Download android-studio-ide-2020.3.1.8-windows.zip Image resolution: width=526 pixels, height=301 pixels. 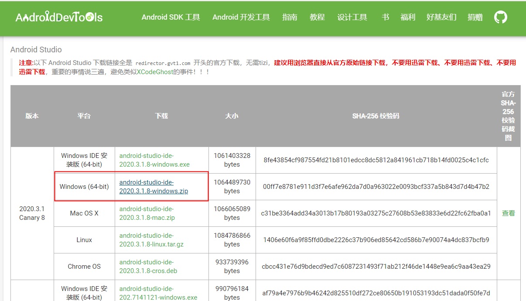point(154,187)
